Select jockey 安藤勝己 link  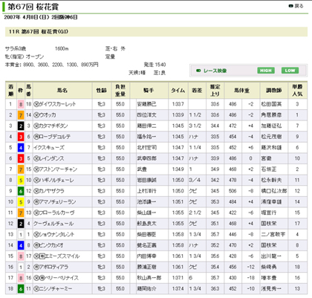point(146,104)
